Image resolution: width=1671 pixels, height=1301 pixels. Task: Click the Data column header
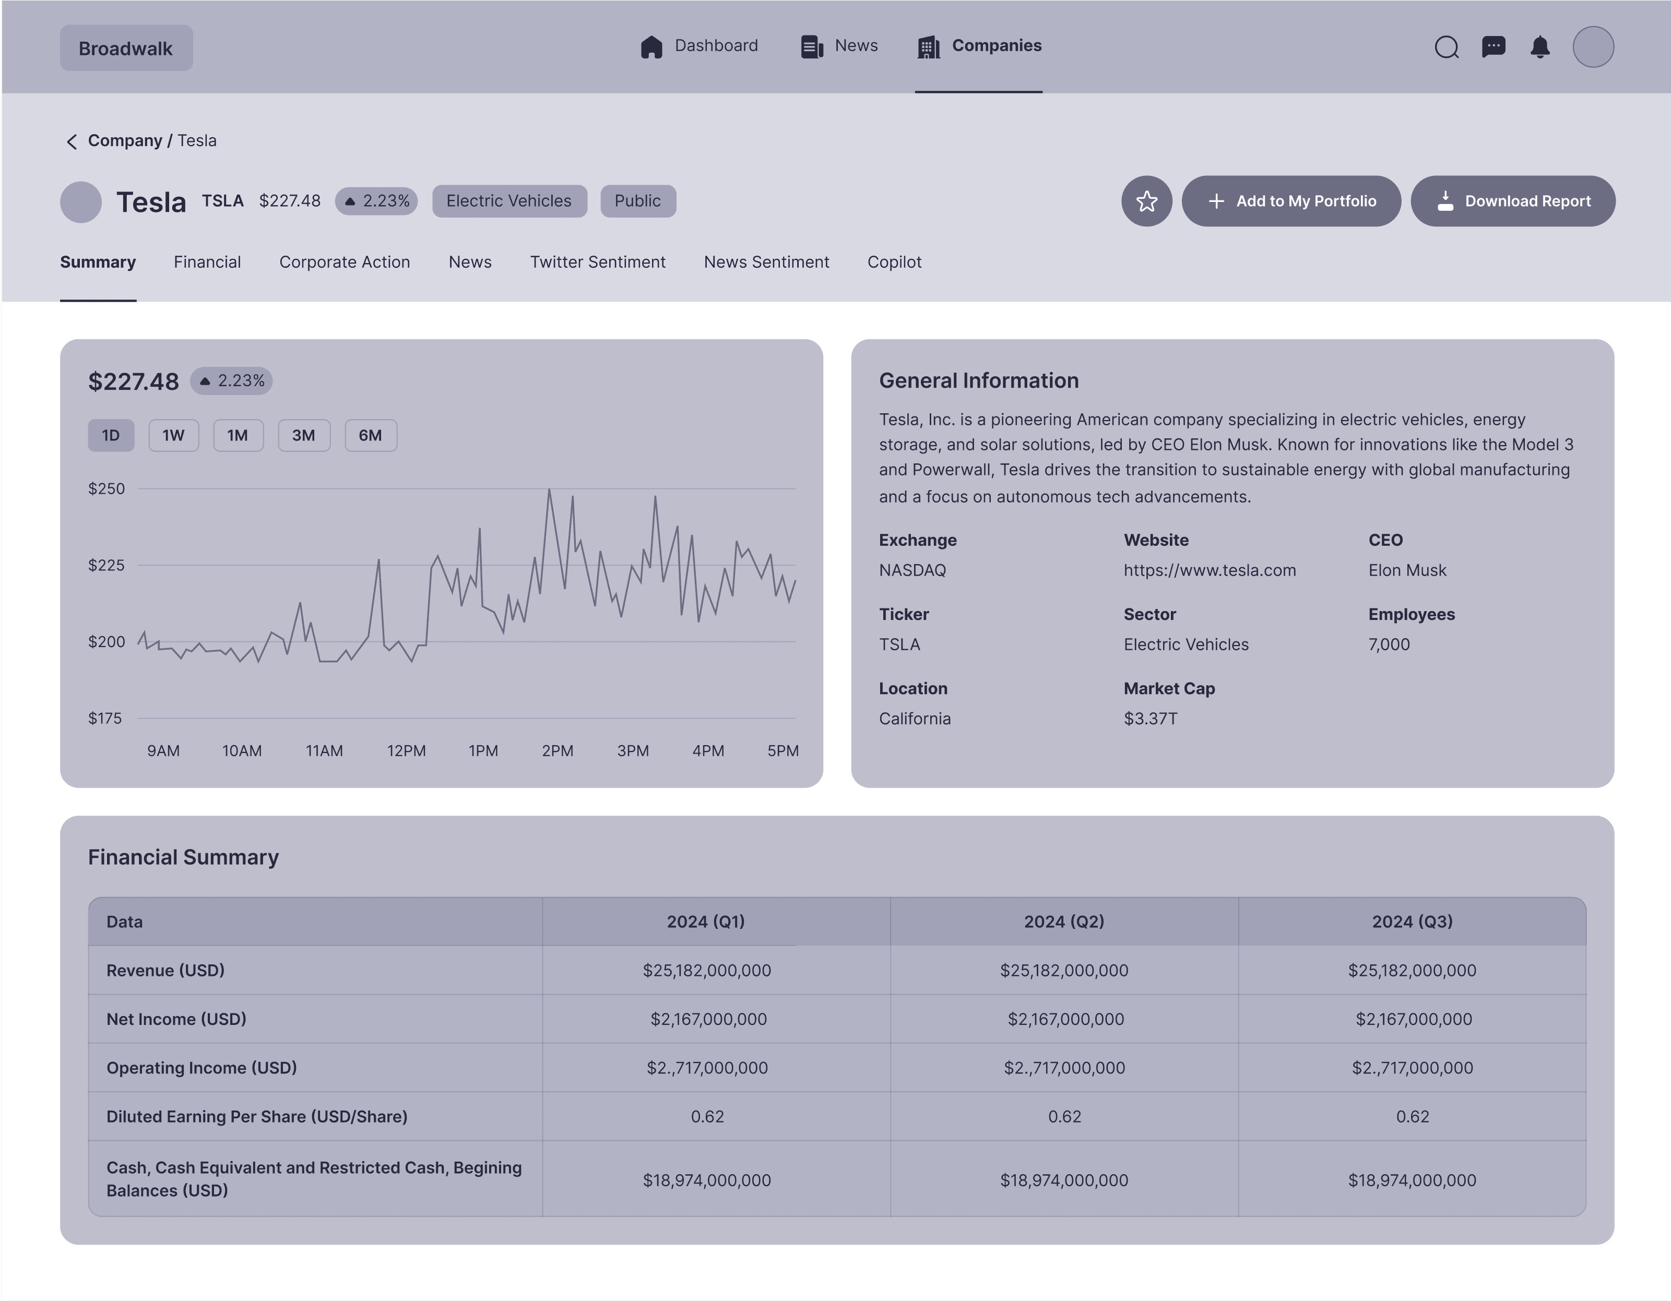click(315, 922)
